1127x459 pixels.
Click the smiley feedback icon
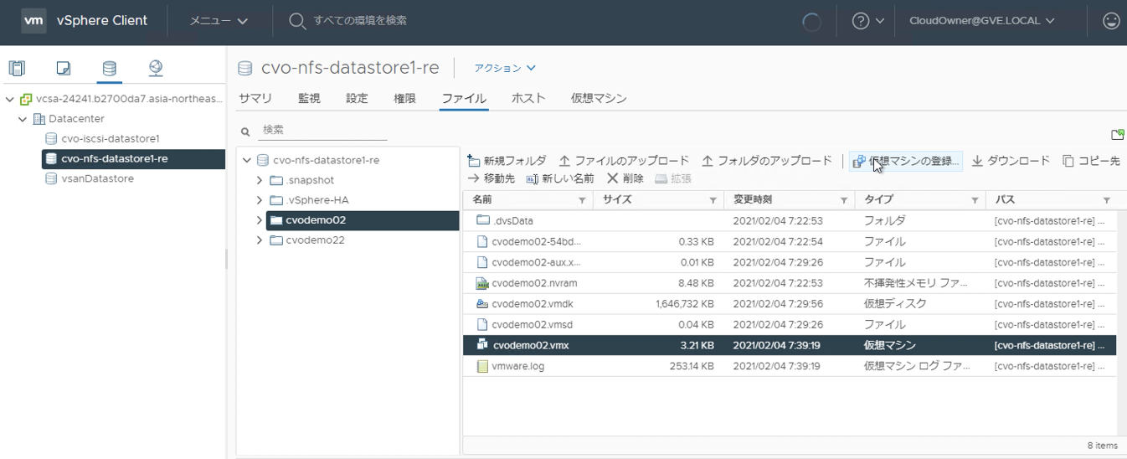[x=1111, y=21]
